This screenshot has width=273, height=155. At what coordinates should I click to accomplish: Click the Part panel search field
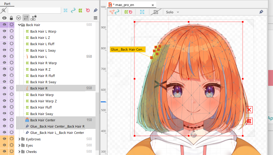[34, 10]
